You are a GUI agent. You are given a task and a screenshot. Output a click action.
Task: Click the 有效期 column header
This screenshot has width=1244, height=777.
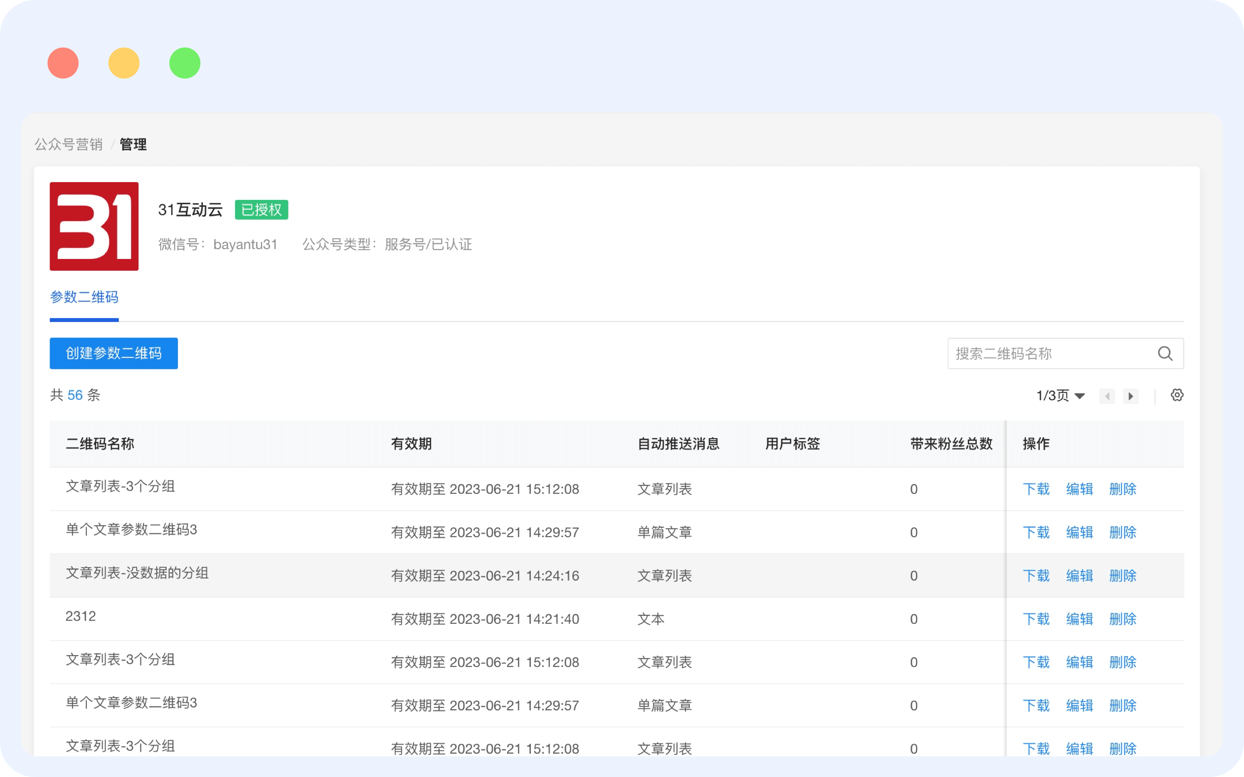pyautogui.click(x=411, y=443)
